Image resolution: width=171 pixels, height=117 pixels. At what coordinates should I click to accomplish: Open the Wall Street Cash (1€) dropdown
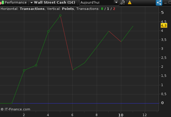pos(53,2)
